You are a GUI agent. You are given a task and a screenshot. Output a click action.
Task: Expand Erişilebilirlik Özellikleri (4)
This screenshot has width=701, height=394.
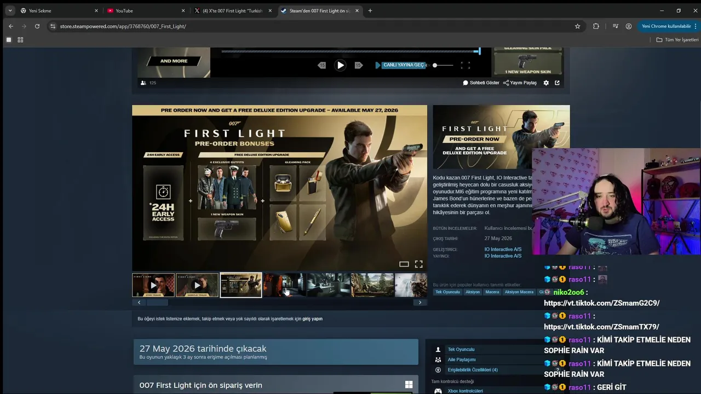pyautogui.click(x=473, y=370)
